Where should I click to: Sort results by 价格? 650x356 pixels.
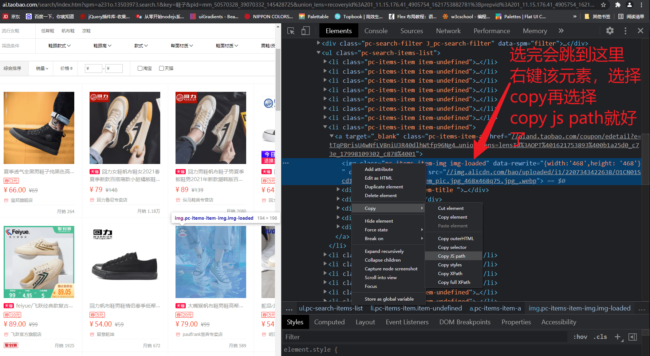[67, 68]
